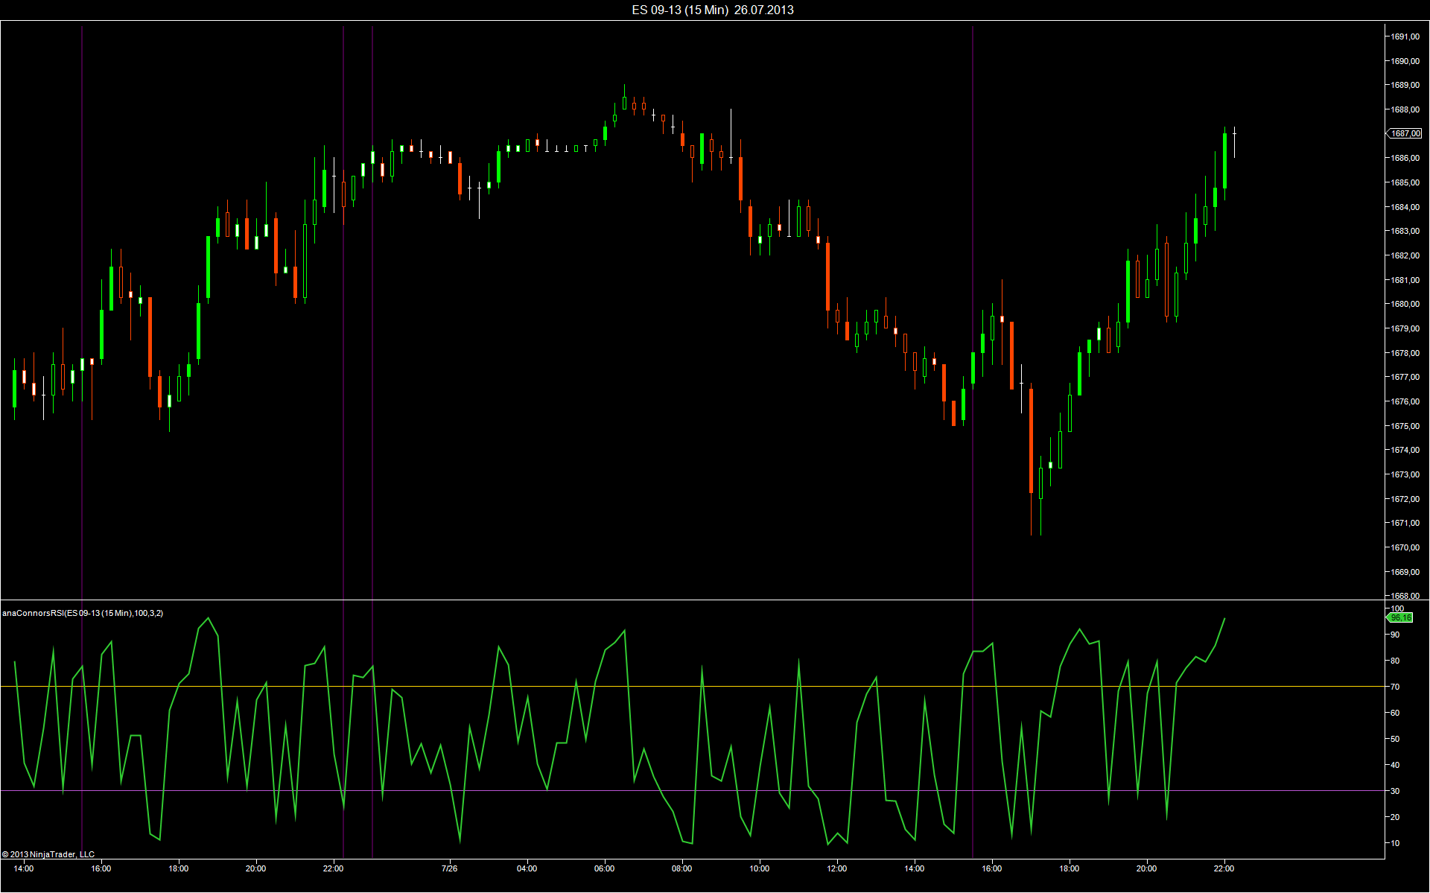
Task: Click the © 2013 NinjaTrader, LLC text
Action: tap(48, 854)
